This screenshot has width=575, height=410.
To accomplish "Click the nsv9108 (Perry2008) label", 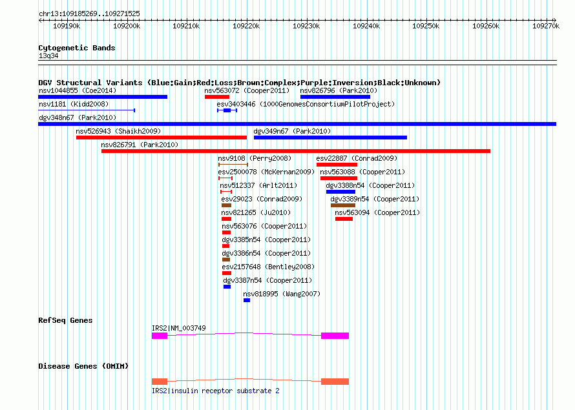I will (x=255, y=158).
